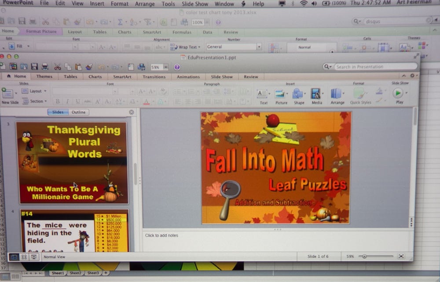Switch to Slide Sorter view in status bar
Image resolution: width=440 pixels, height=282 pixels.
[x=24, y=257]
